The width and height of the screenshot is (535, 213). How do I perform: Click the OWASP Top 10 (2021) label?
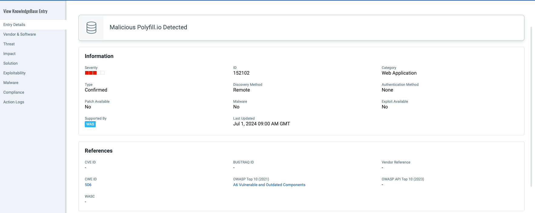[251, 179]
